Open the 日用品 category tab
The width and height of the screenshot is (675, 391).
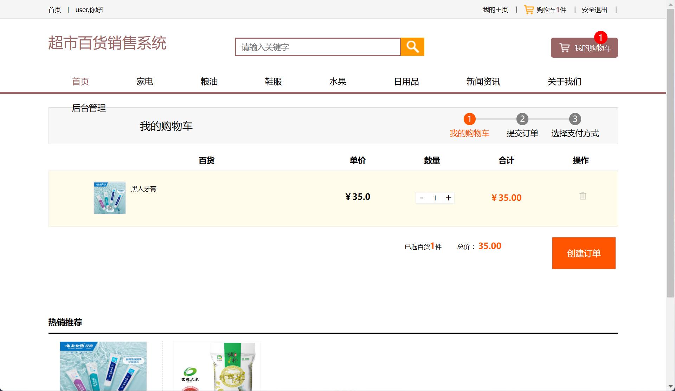[406, 81]
